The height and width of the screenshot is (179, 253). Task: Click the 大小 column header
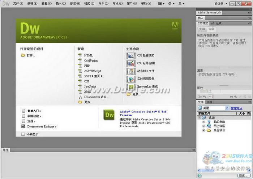click(x=242, y=113)
